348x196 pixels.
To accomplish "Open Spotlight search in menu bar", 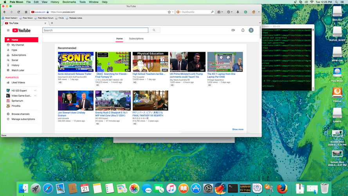I will tap(337, 2).
